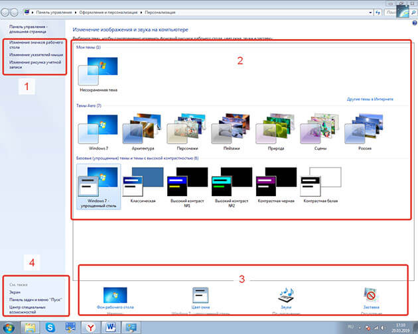
Task: Select Высокий контраст №1 theme
Action: [187, 182]
